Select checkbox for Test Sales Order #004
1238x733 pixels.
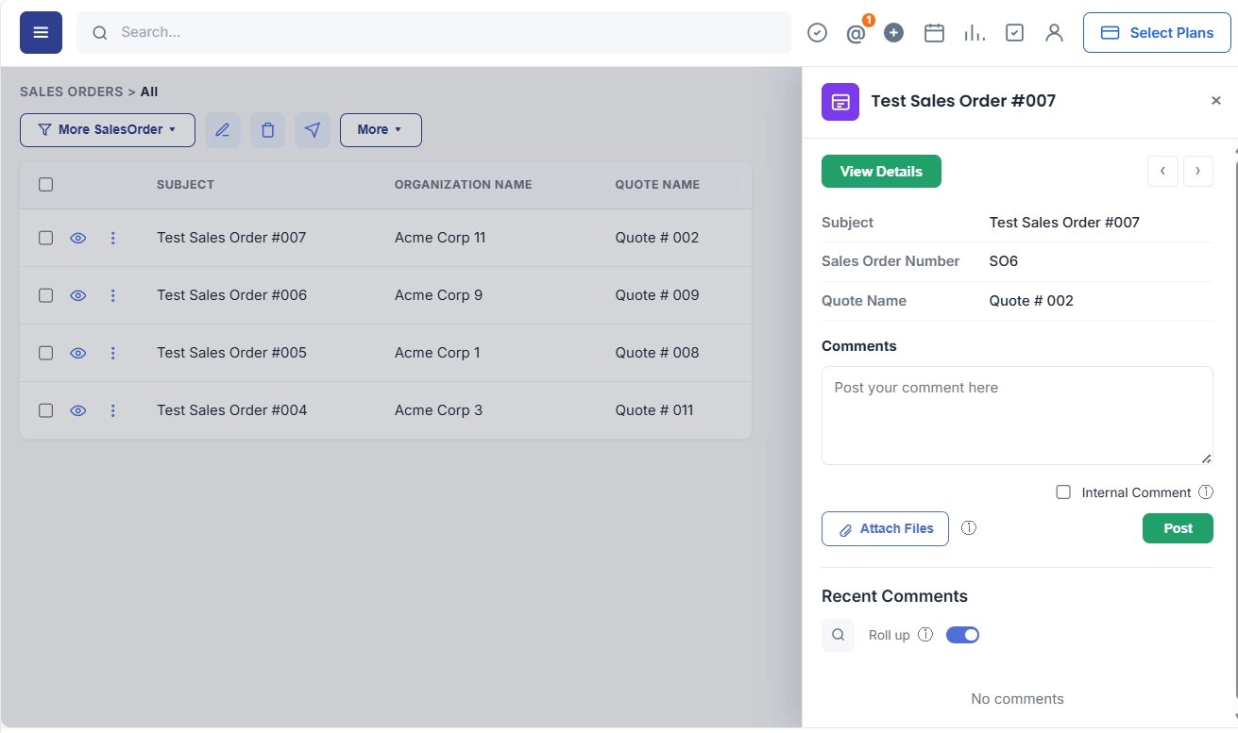pos(45,410)
